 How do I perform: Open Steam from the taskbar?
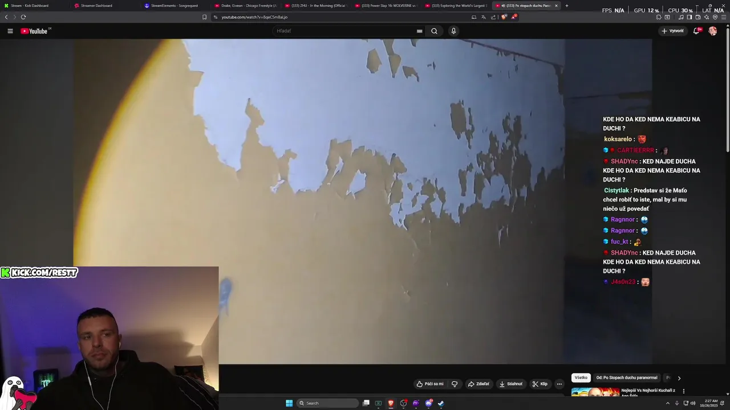(441, 403)
